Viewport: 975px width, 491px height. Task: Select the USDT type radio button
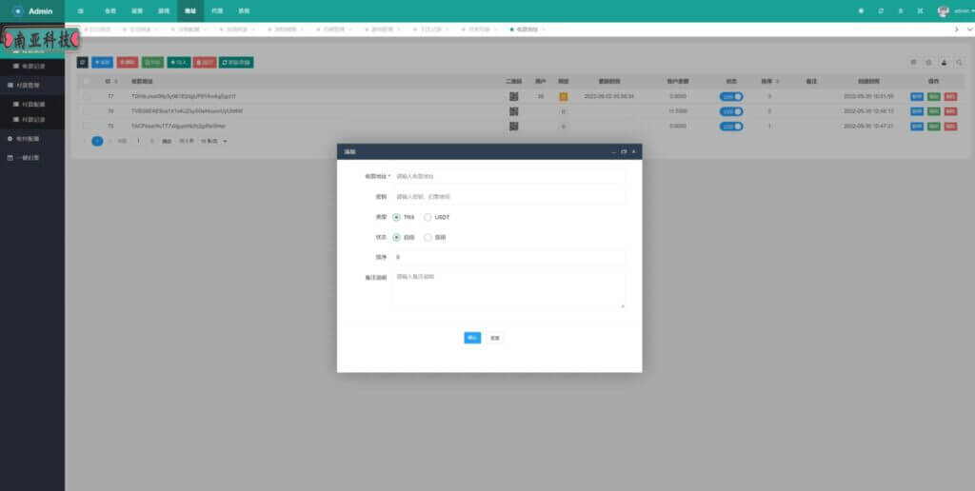click(x=428, y=218)
